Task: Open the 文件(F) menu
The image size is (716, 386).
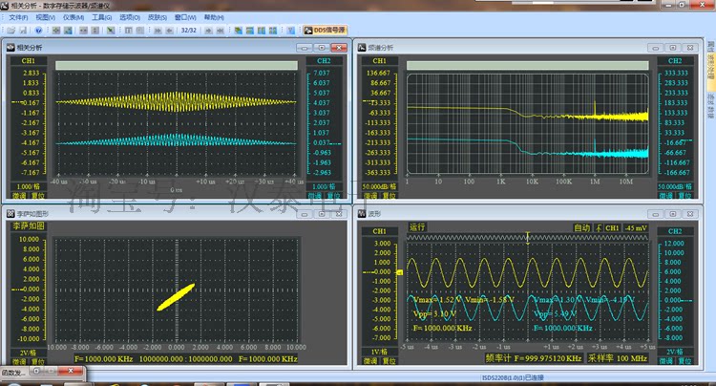Action: point(18,17)
